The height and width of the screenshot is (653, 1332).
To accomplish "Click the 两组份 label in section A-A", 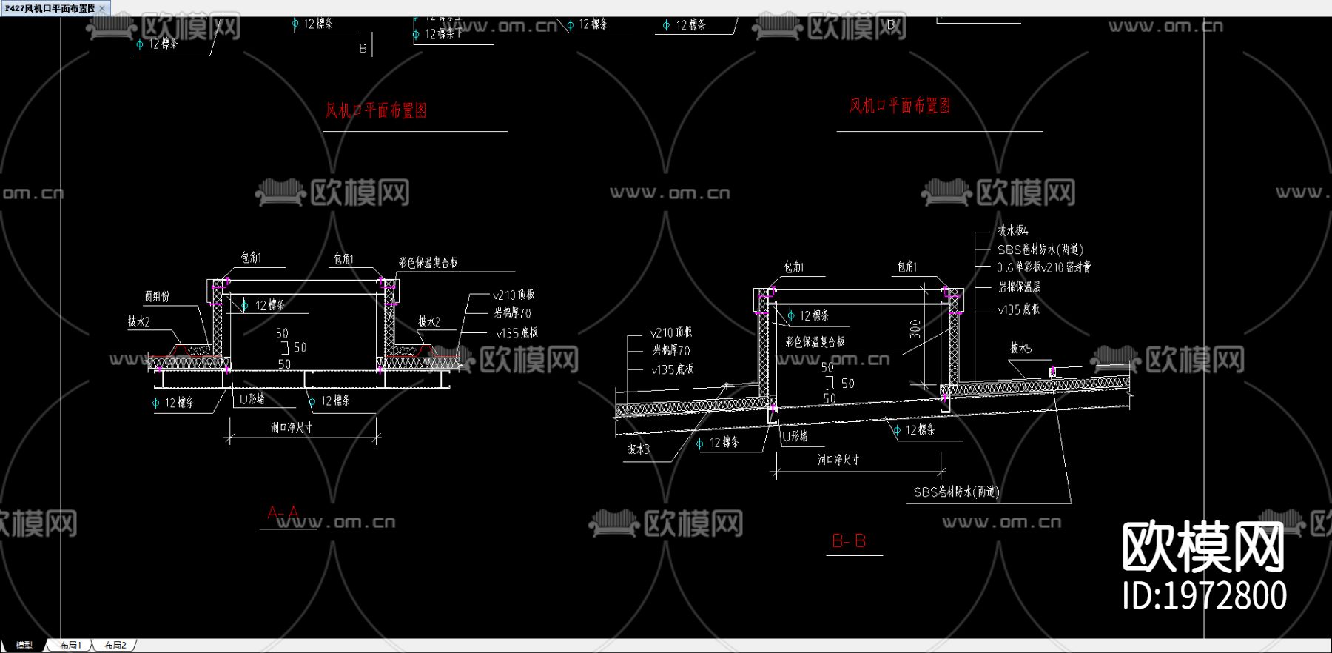I will (157, 296).
